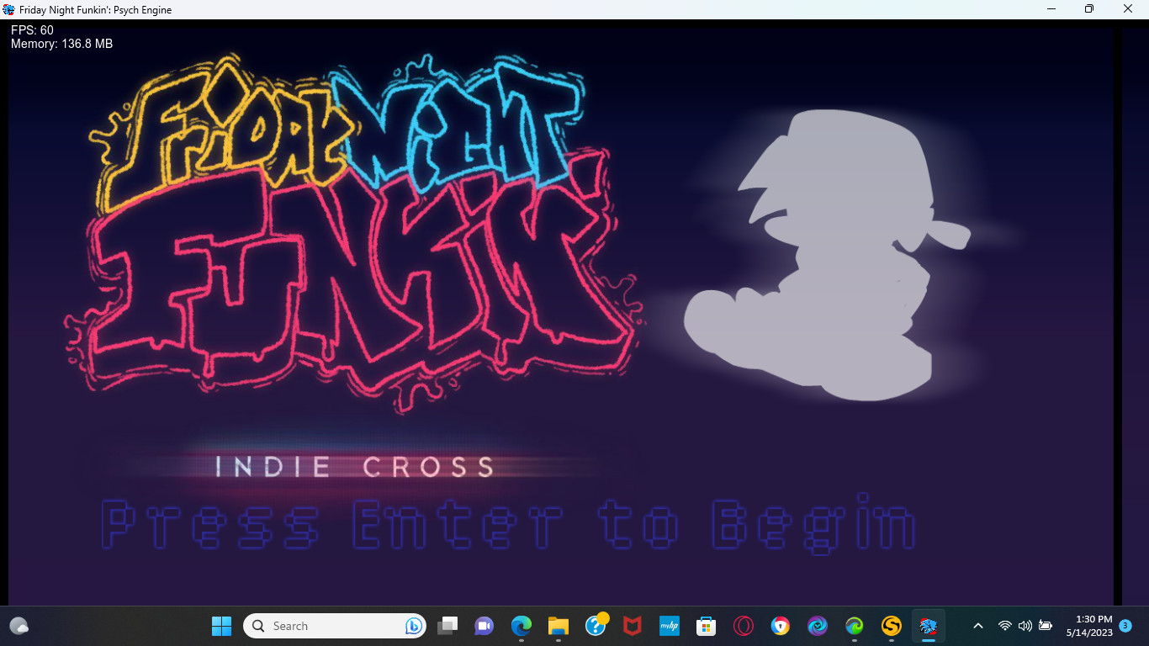Minimize the Psych Engine window
Screen dimensions: 1149x646
[x=1051, y=9]
